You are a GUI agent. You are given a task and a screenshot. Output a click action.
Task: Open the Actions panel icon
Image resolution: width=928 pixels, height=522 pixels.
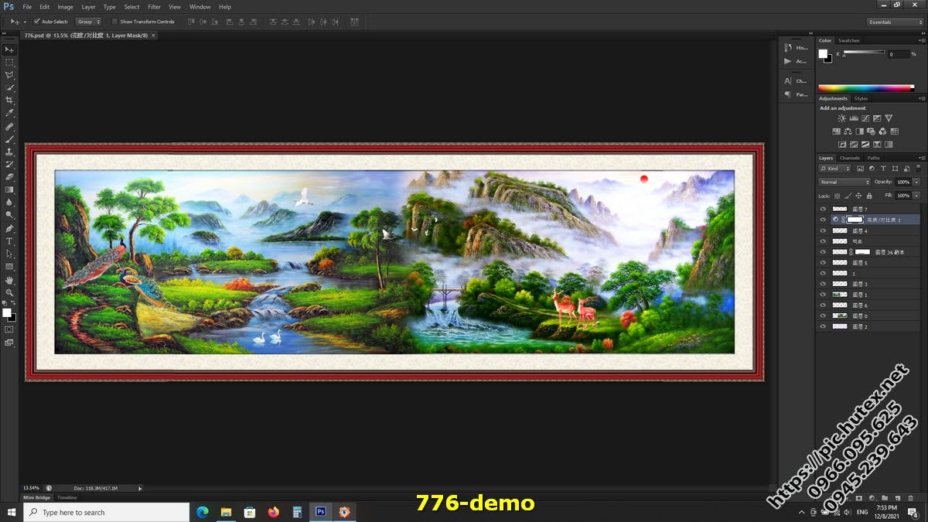[788, 61]
